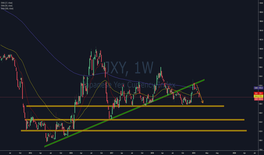Click the blue EMA 91.4 price tag
This screenshot has width=264, height=155.
coord(258,88)
